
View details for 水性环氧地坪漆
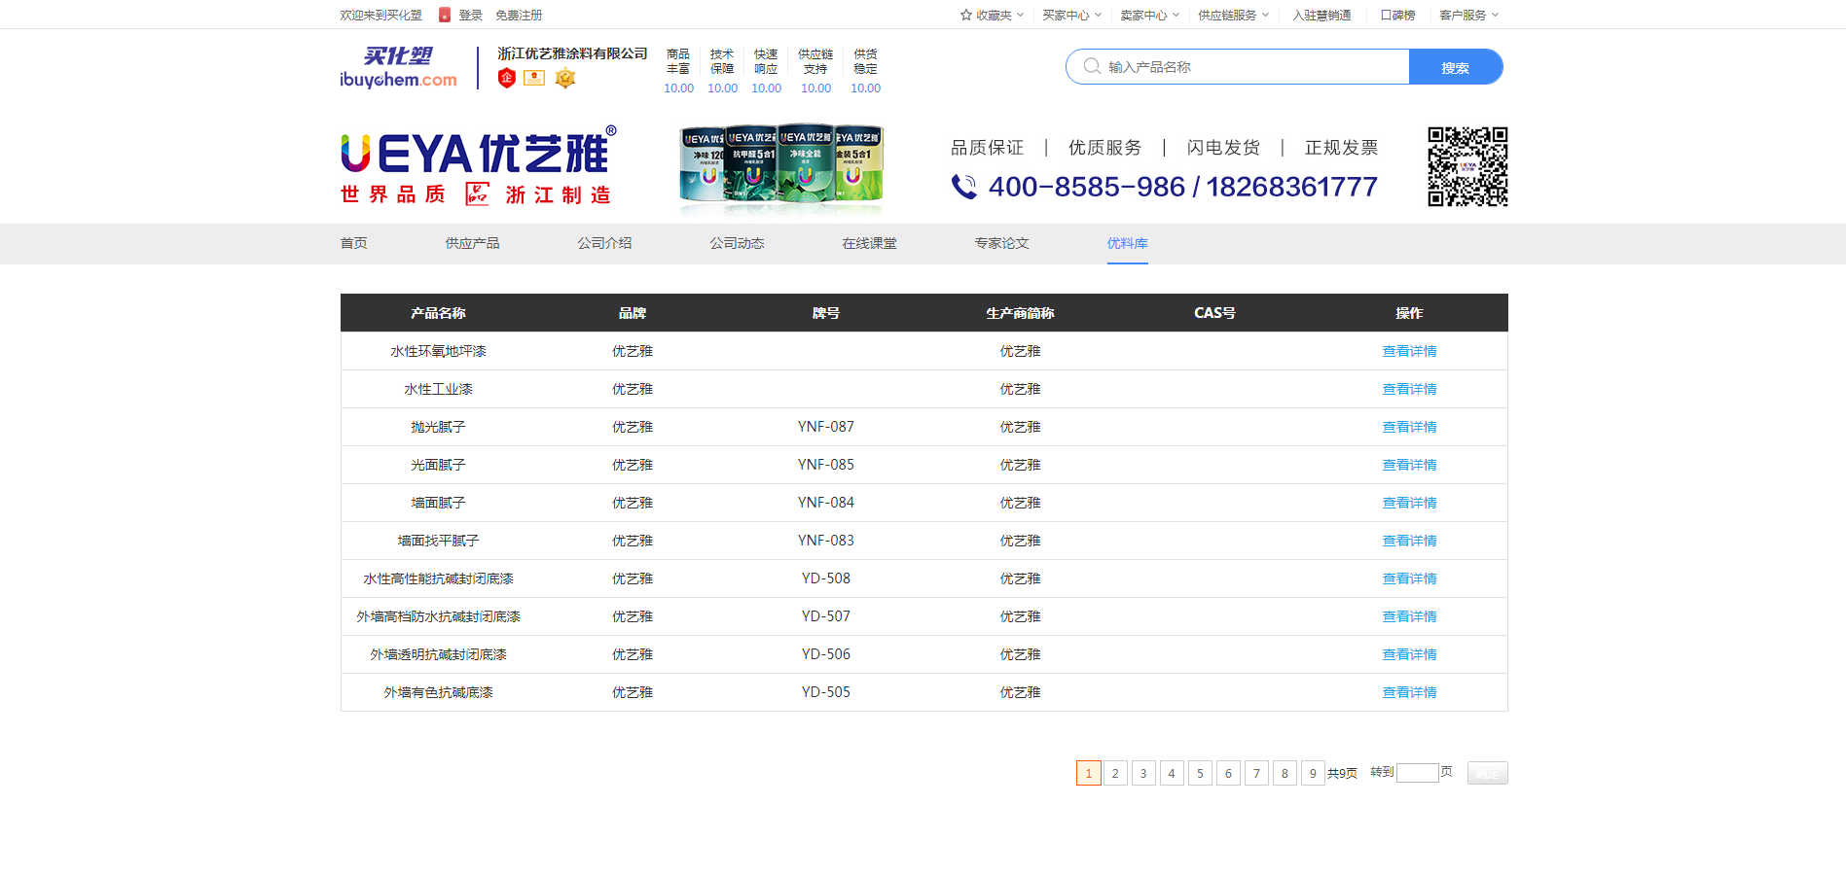(x=1409, y=351)
